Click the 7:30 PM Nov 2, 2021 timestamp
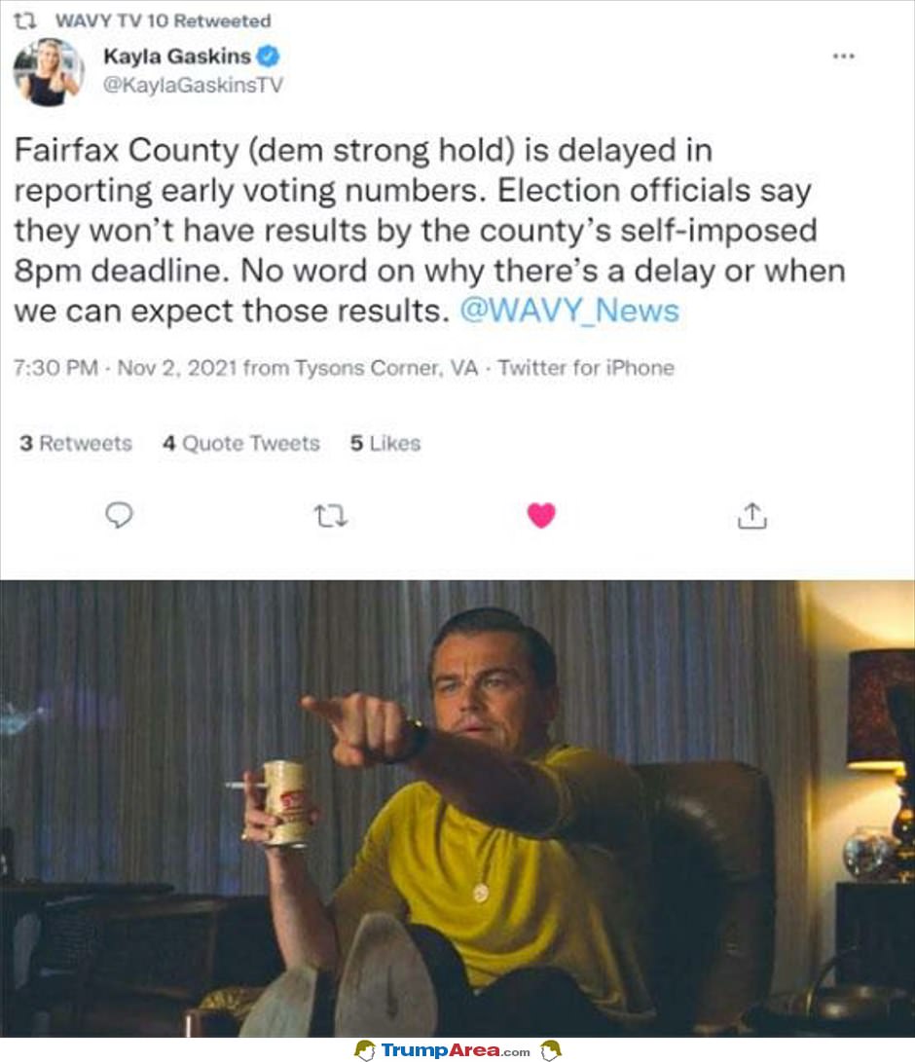Screen dimensions: 915x1062 126,368
